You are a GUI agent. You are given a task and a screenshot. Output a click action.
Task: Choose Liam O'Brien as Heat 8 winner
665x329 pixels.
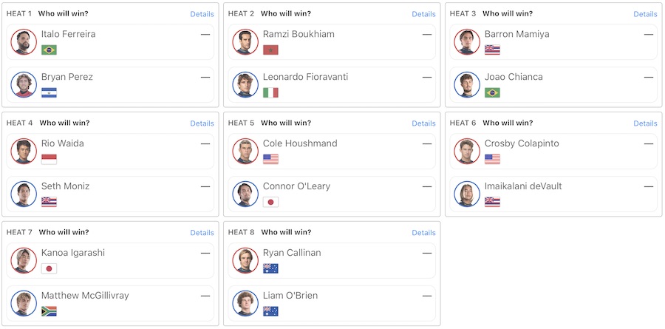332,303
